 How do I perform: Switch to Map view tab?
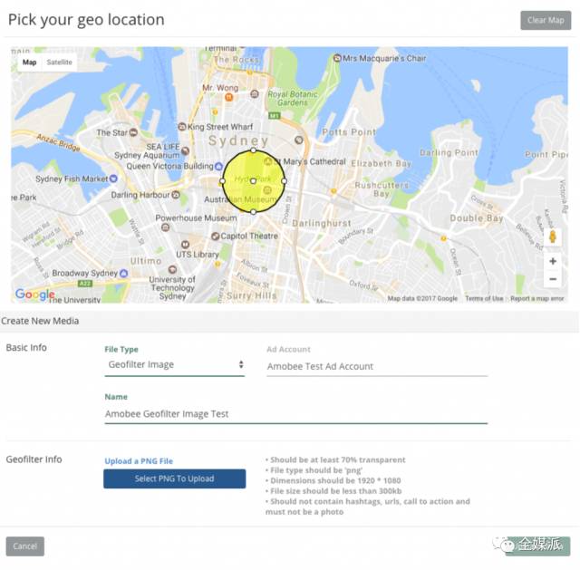pos(30,63)
